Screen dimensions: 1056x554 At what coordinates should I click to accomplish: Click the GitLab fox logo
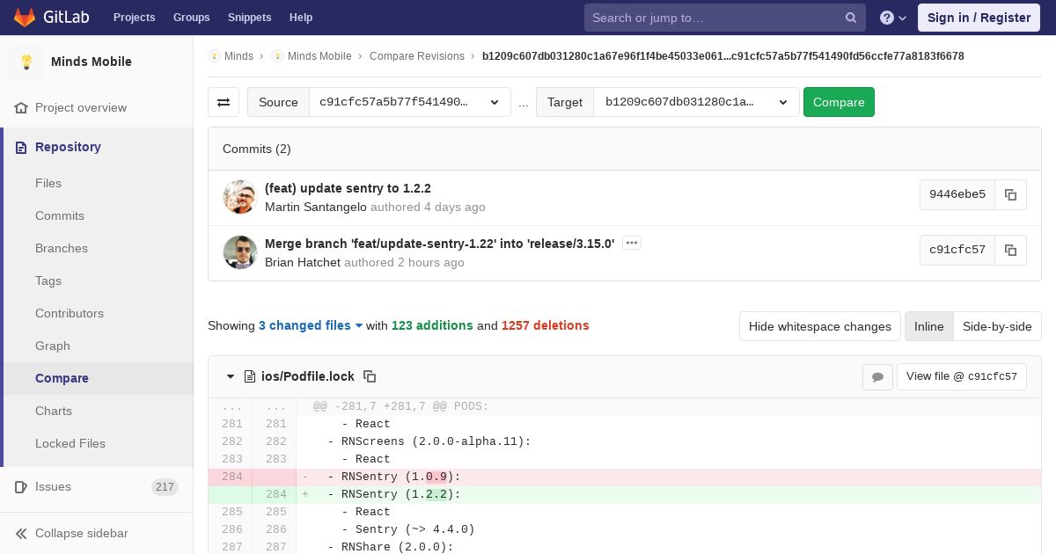[25, 18]
